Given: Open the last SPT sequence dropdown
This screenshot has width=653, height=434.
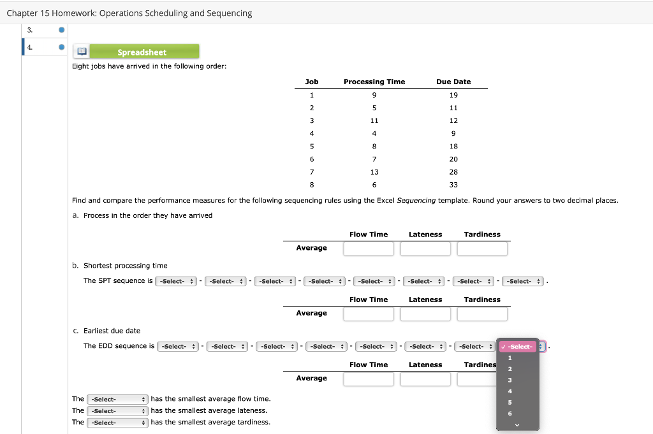Looking at the screenshot, I should [x=522, y=280].
